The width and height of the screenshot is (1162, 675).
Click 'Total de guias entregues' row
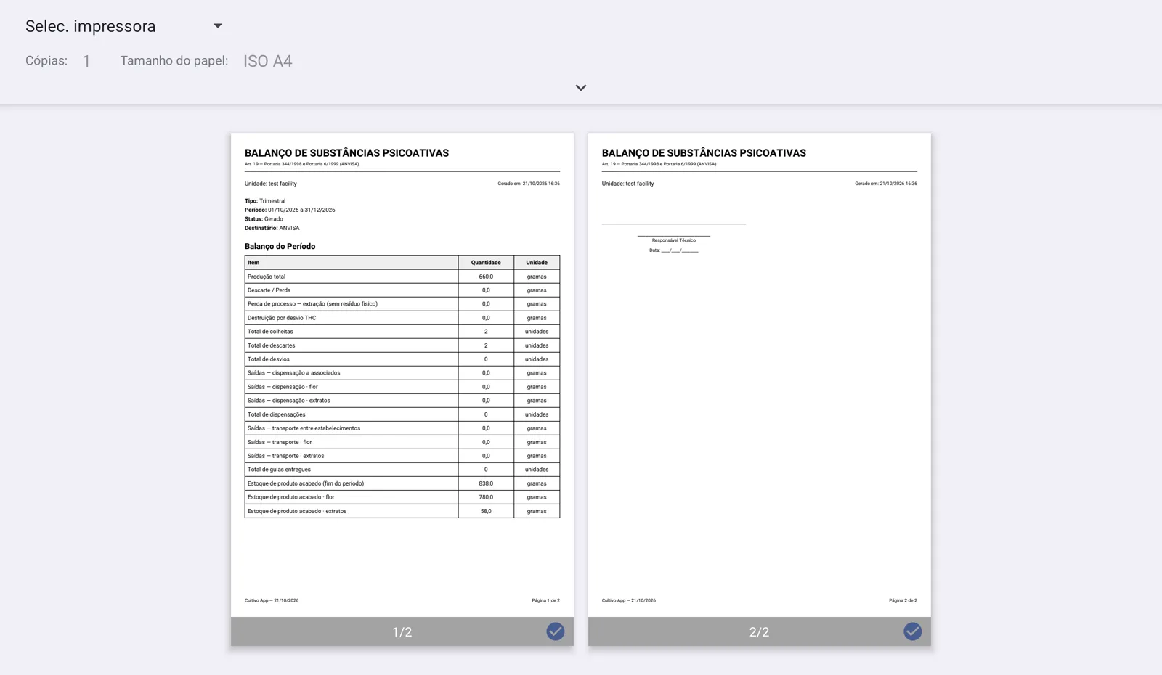402,470
